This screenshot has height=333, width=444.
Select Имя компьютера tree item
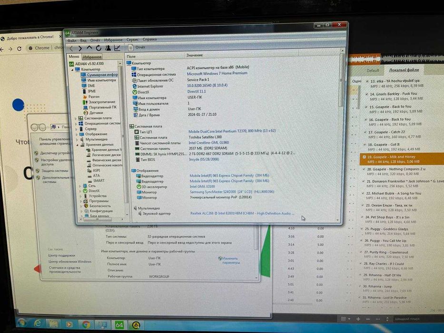[x=99, y=80]
